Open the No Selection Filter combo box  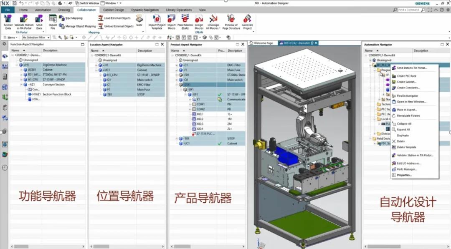tap(36, 38)
